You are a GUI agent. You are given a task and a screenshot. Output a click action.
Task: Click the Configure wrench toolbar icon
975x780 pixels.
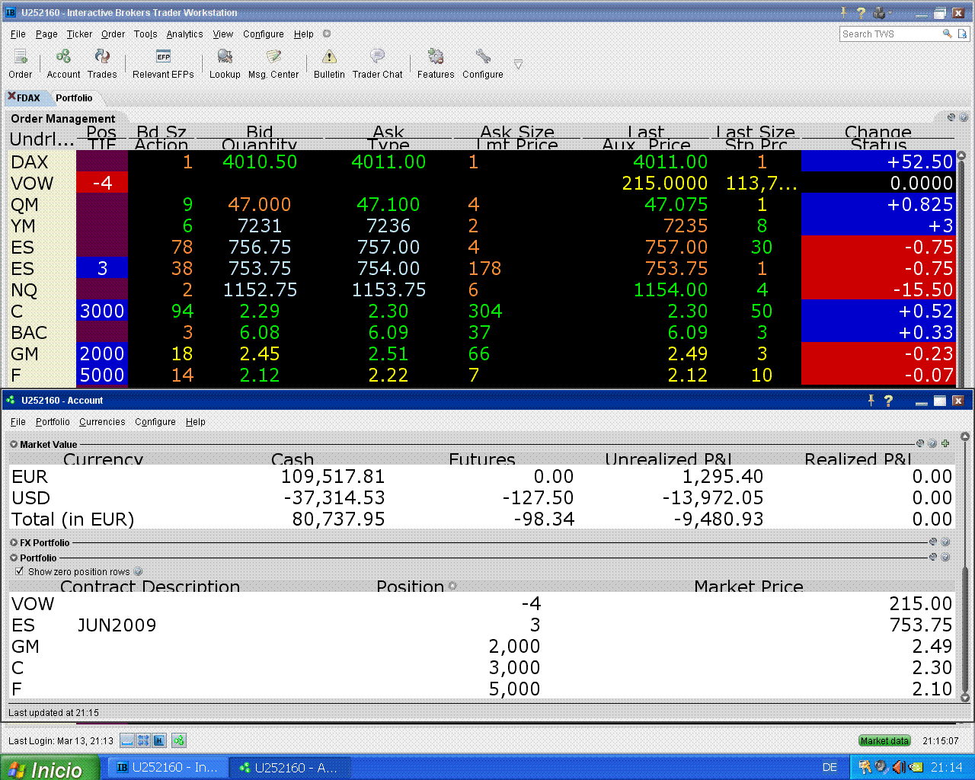tap(483, 57)
